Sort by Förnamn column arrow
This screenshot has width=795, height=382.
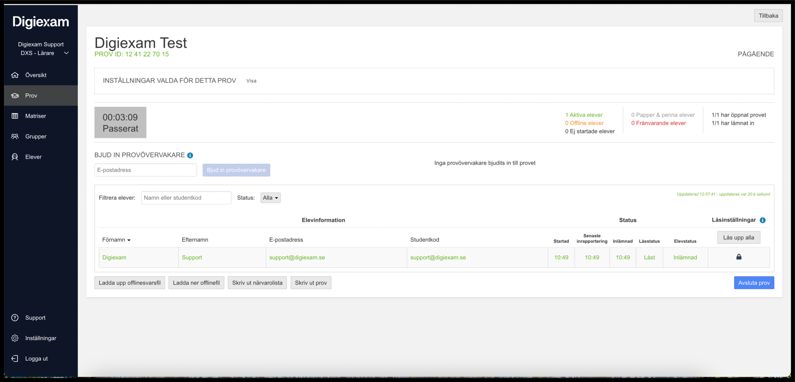(129, 240)
